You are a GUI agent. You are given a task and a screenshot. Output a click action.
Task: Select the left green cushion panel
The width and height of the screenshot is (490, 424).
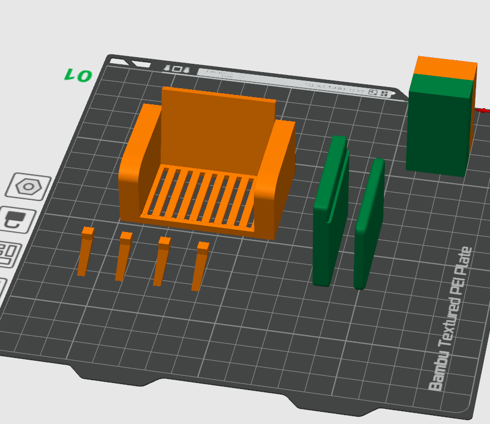(x=331, y=211)
